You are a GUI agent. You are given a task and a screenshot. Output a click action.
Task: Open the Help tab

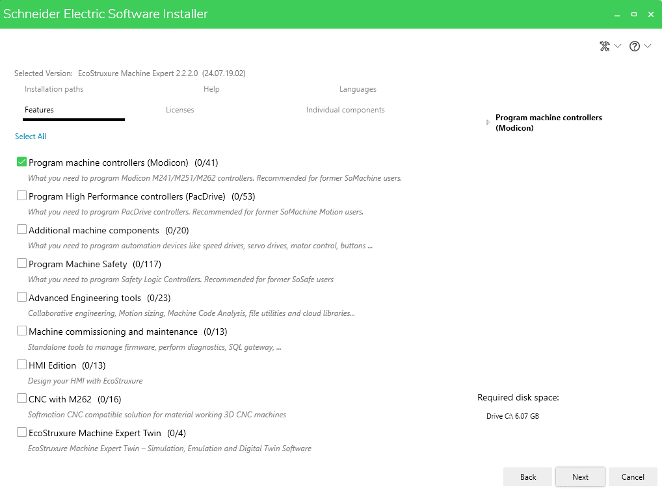point(211,89)
